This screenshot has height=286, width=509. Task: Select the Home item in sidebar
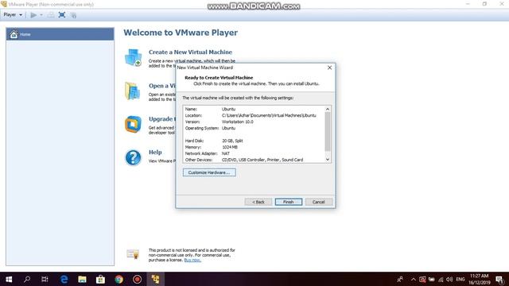(x=60, y=34)
